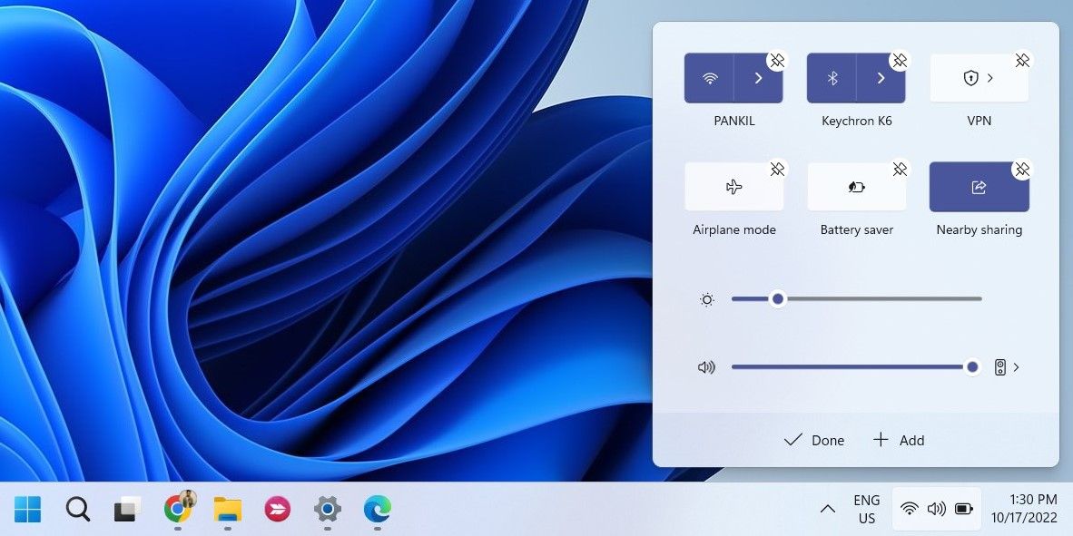Screen dimensions: 1073x536
Task: Click the Done button
Action: (813, 440)
